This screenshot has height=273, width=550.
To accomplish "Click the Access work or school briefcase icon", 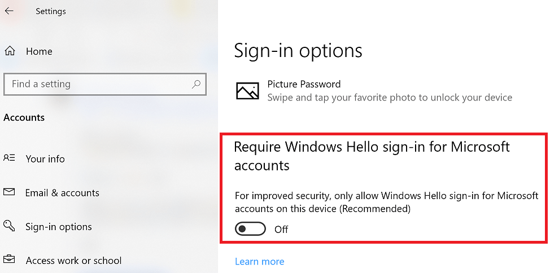I will (9, 260).
